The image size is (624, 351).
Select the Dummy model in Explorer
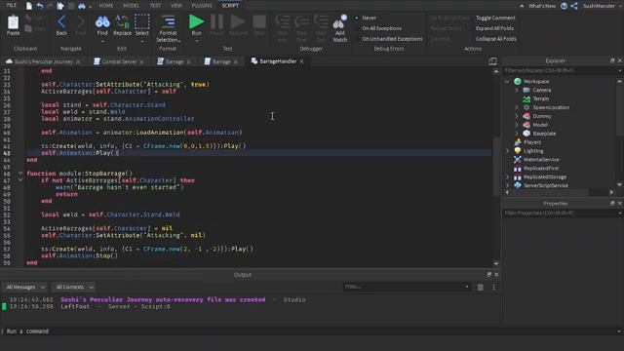(542, 116)
